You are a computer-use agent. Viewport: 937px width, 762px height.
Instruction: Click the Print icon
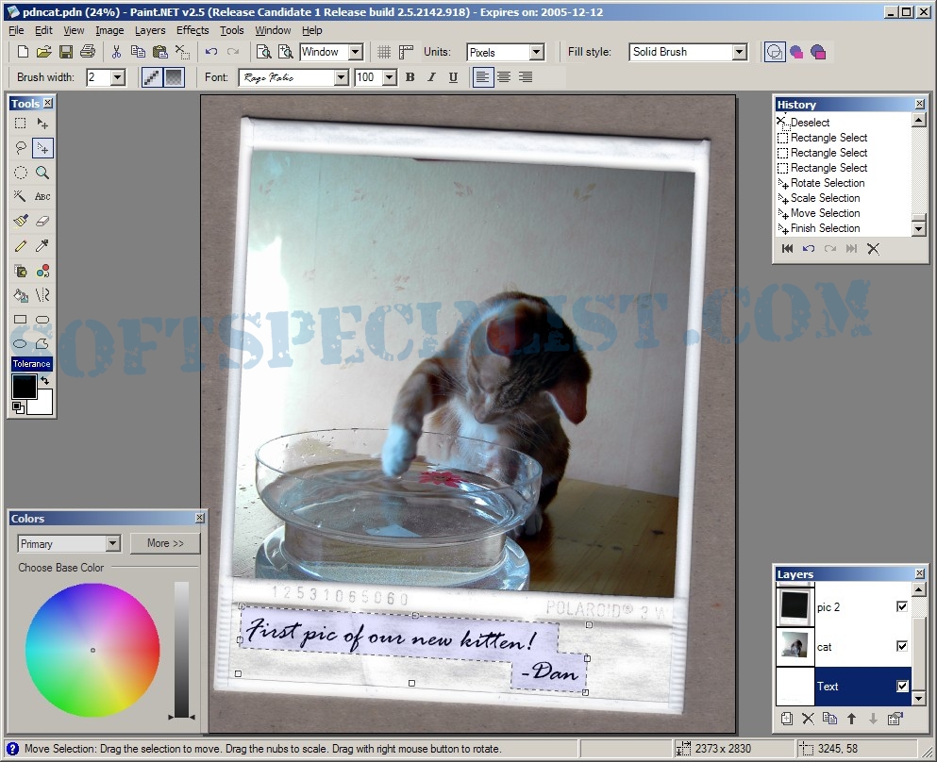point(88,52)
